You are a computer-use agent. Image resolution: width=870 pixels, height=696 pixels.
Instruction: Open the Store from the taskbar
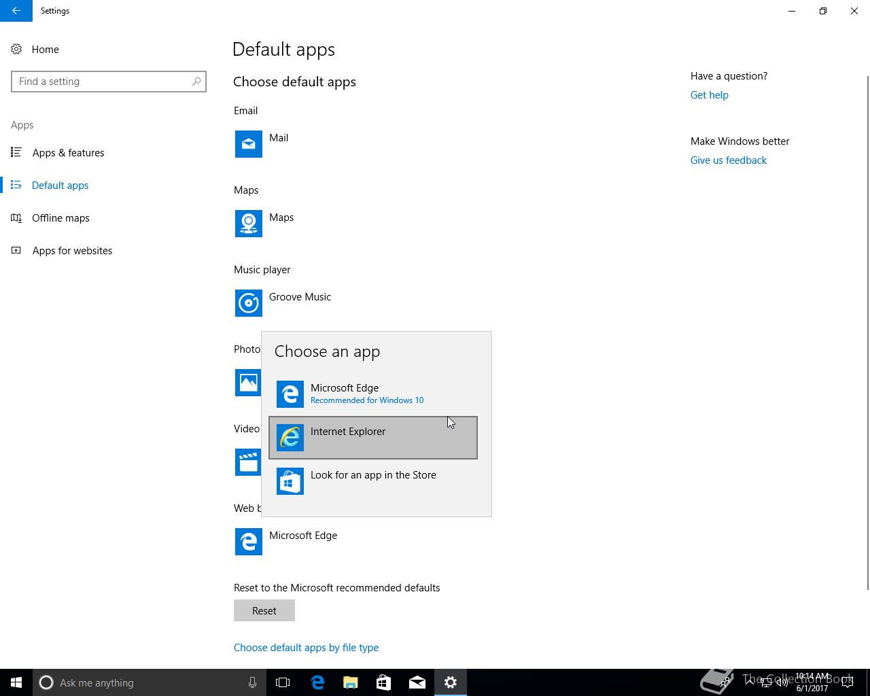tap(384, 682)
